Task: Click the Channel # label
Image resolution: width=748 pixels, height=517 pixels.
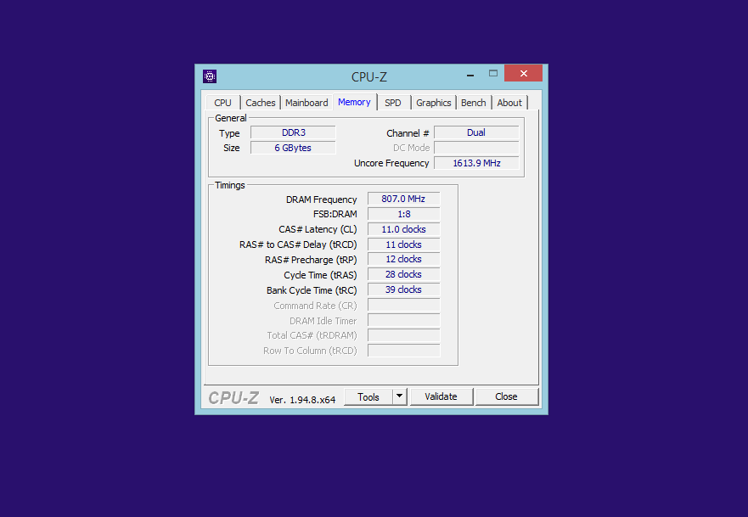Action: pyautogui.click(x=408, y=133)
